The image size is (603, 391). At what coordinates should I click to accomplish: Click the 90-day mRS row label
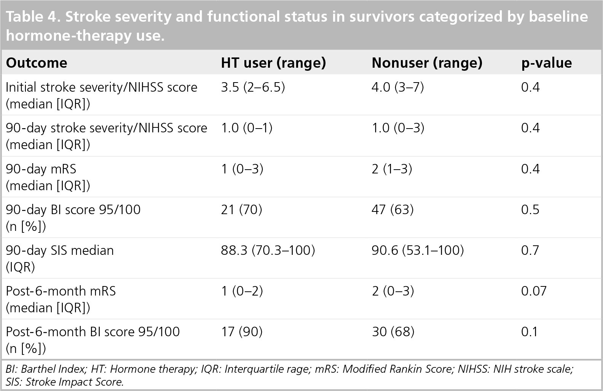coord(48,177)
